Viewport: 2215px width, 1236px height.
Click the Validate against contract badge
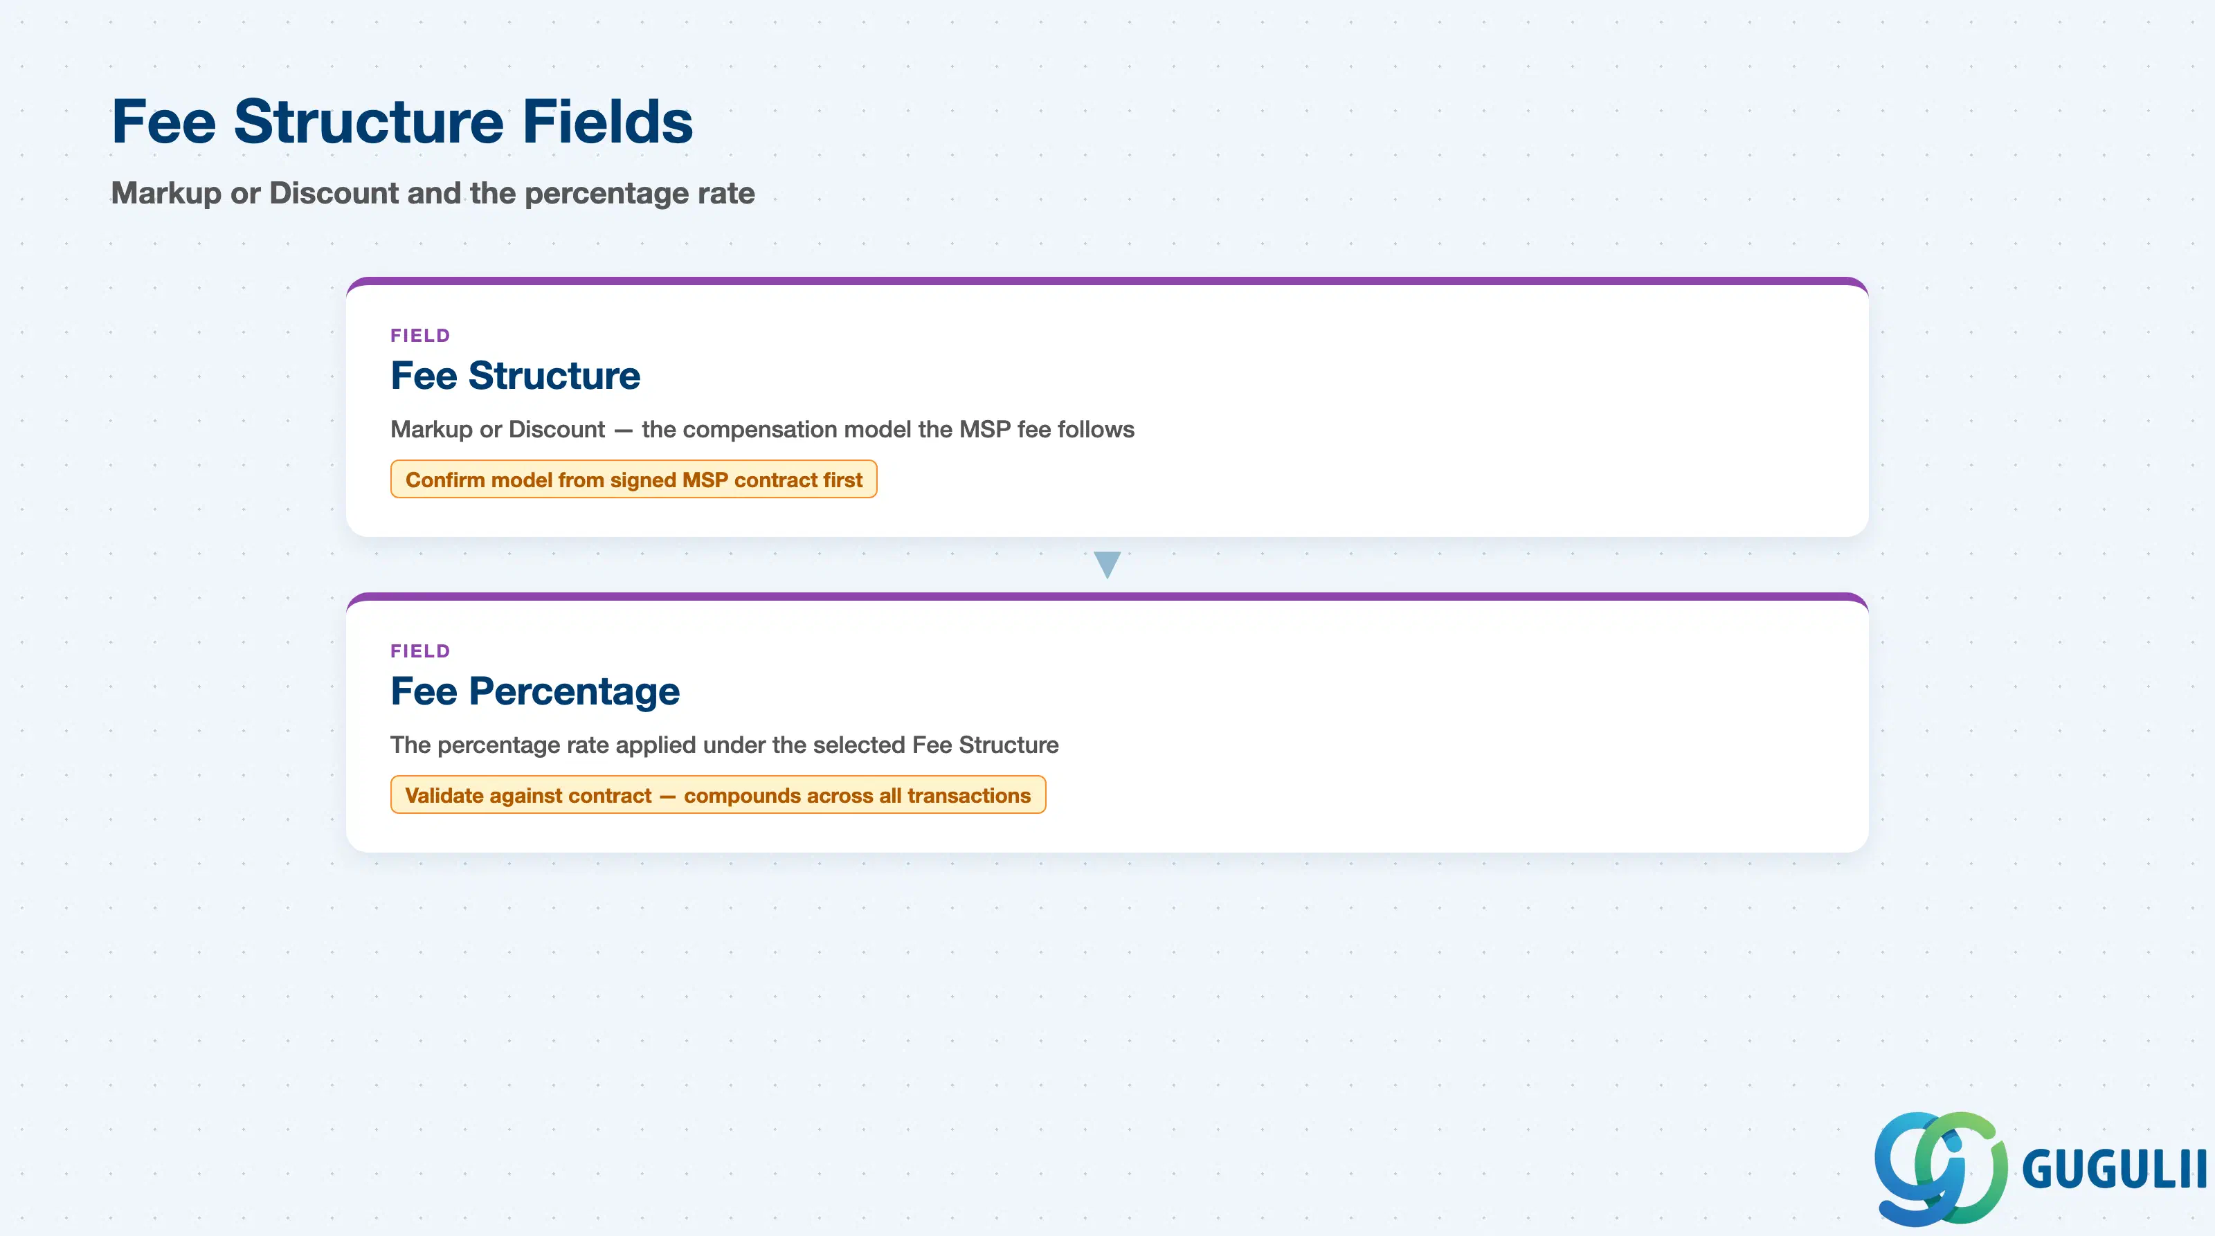coord(718,795)
